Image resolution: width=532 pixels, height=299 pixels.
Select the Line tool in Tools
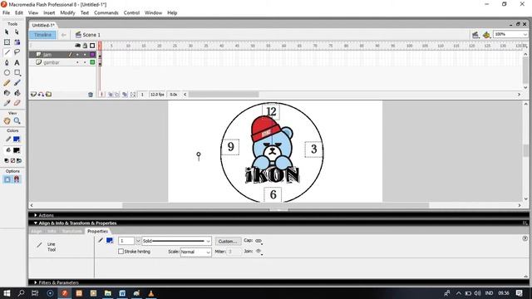click(7, 52)
